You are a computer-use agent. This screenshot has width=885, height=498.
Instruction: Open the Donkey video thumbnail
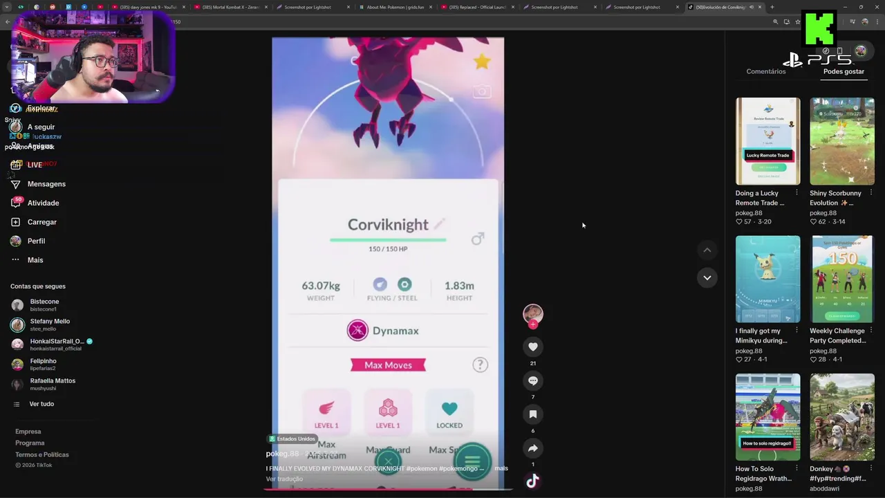click(842, 417)
